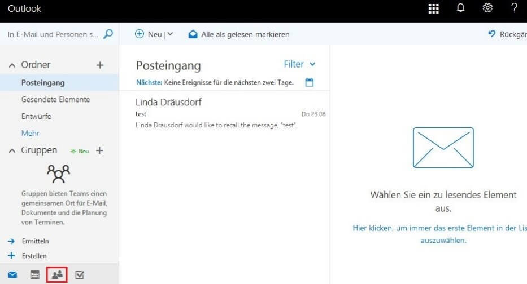The image size is (527, 284).
Task: Collapse the Ordner section
Action: [x=12, y=65]
